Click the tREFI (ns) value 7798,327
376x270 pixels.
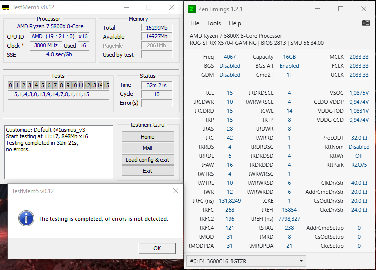pos(289,219)
